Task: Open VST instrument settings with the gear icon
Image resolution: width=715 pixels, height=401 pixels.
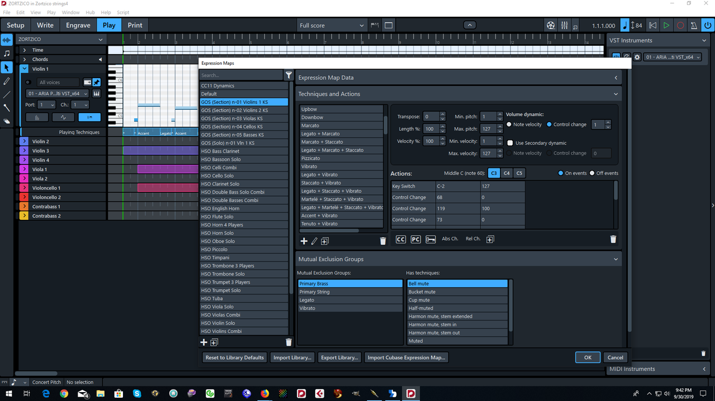Action: [x=637, y=57]
